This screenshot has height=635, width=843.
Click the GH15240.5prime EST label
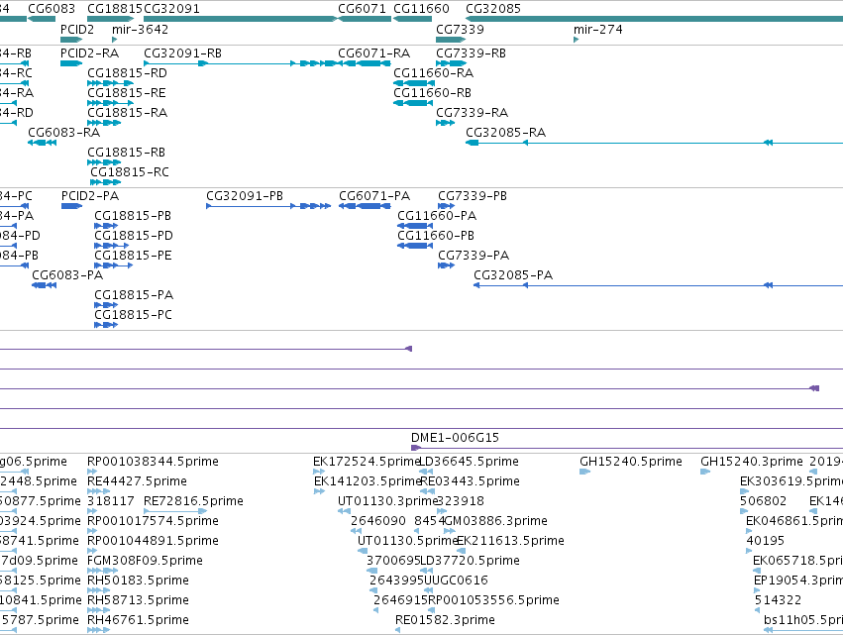[x=631, y=462]
